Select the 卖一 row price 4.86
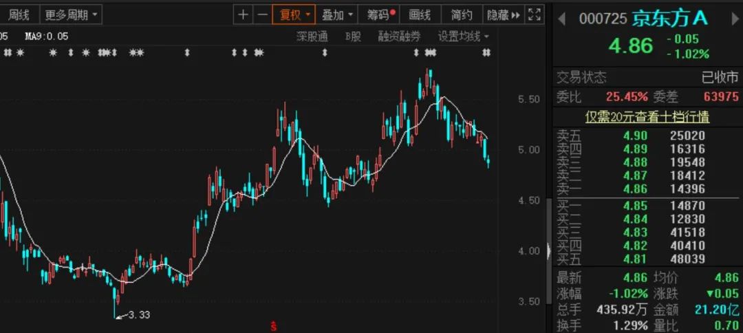 pyautogui.click(x=635, y=189)
